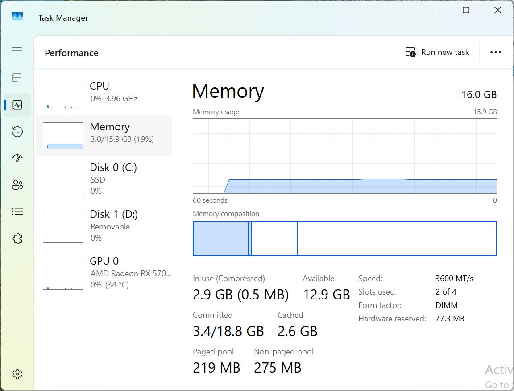Open the Users page icon
This screenshot has height=391, width=514.
(17, 185)
